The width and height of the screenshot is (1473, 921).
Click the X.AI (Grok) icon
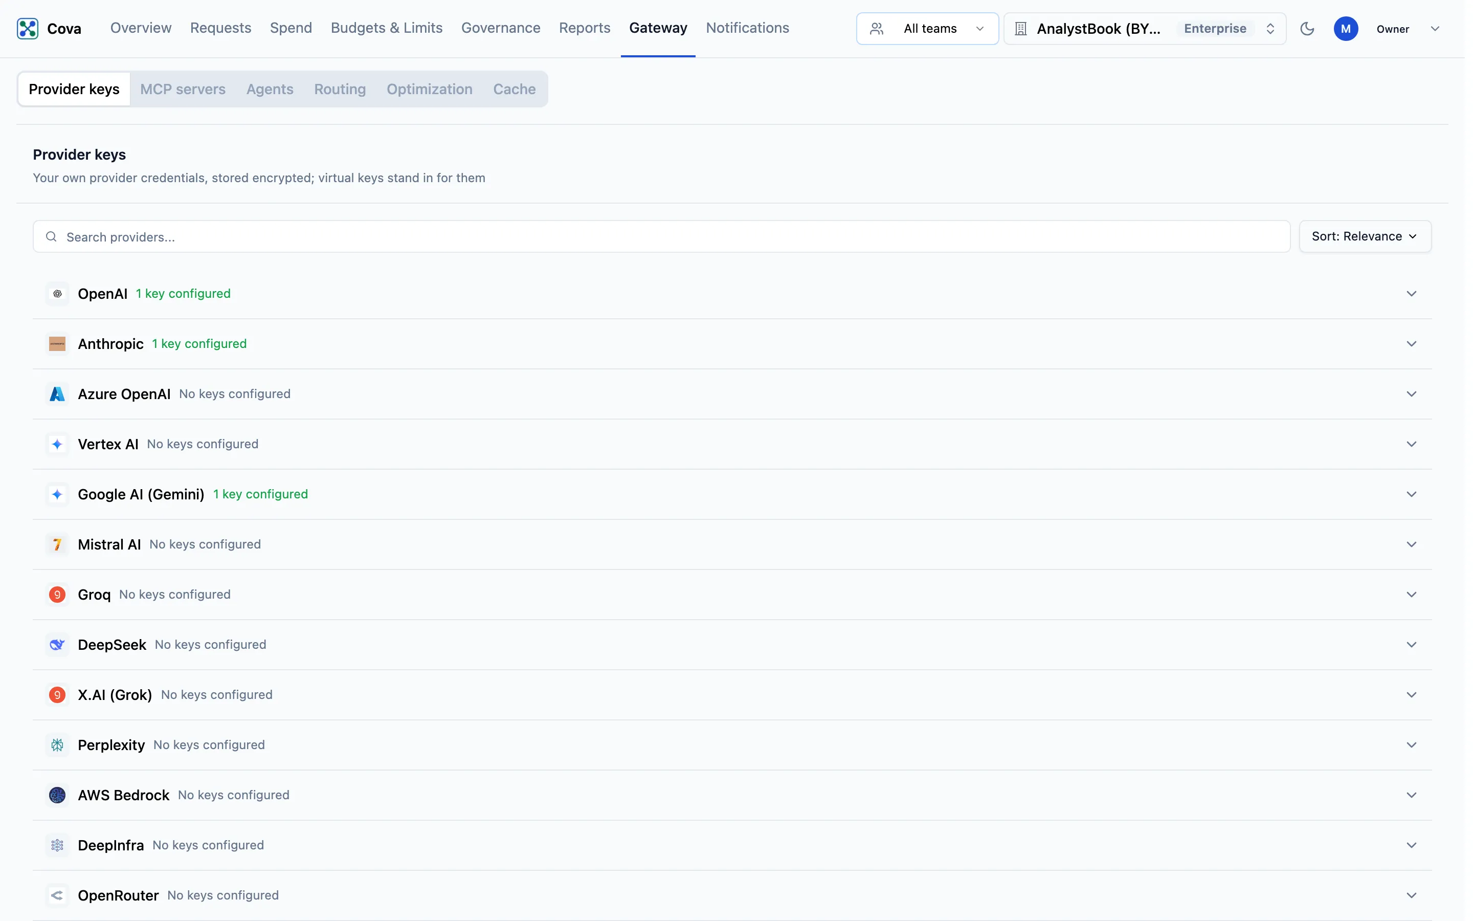pos(57,695)
